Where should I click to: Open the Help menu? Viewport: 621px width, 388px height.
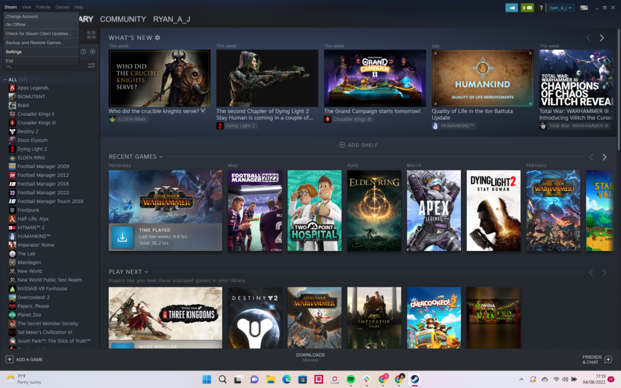[78, 7]
